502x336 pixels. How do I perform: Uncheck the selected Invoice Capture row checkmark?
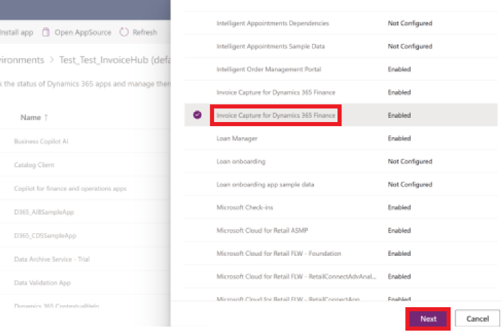pyautogui.click(x=198, y=115)
